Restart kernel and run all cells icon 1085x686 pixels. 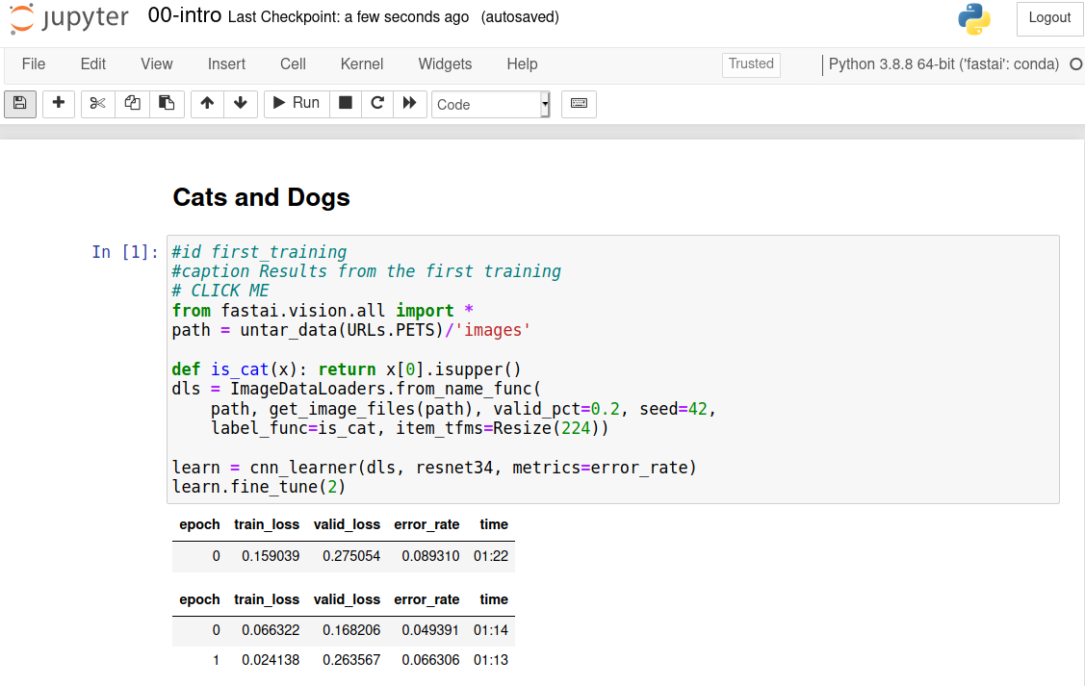409,103
